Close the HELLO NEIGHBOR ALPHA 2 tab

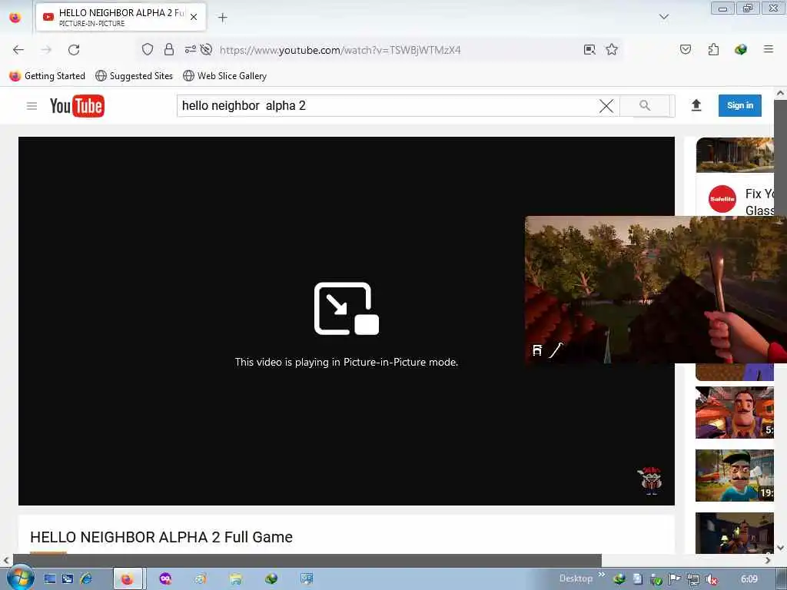(194, 17)
